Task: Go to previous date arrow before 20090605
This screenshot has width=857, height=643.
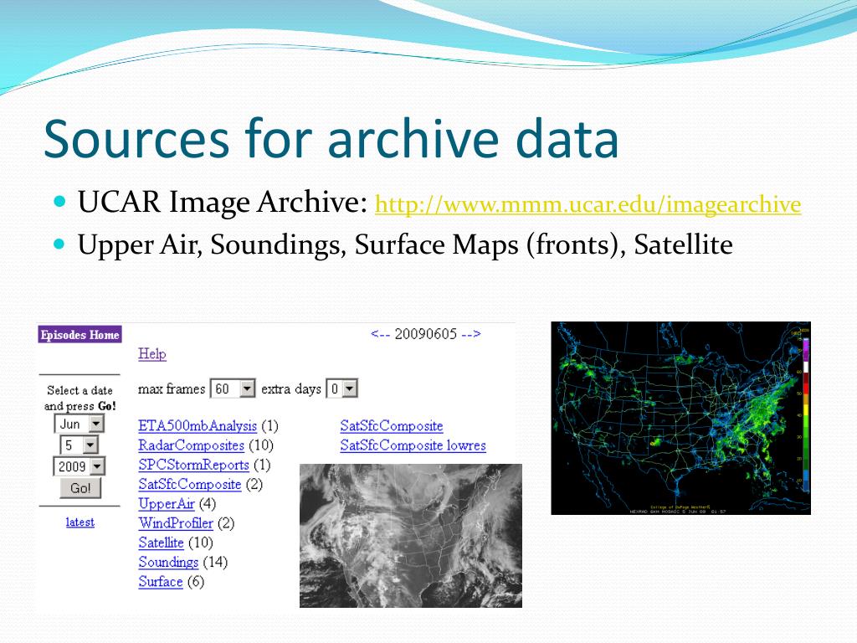Action: click(x=381, y=334)
